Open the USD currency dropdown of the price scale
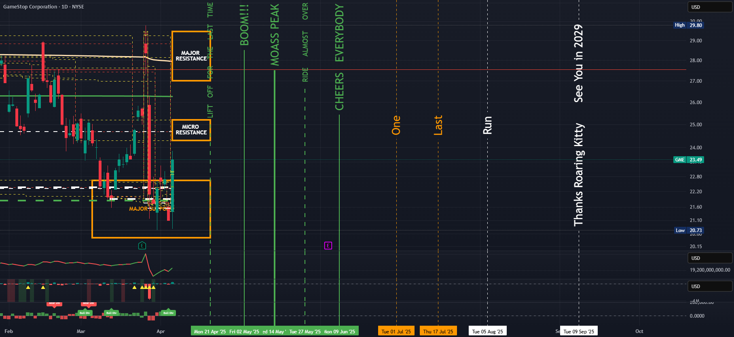This screenshot has height=337, width=734. [710, 7]
